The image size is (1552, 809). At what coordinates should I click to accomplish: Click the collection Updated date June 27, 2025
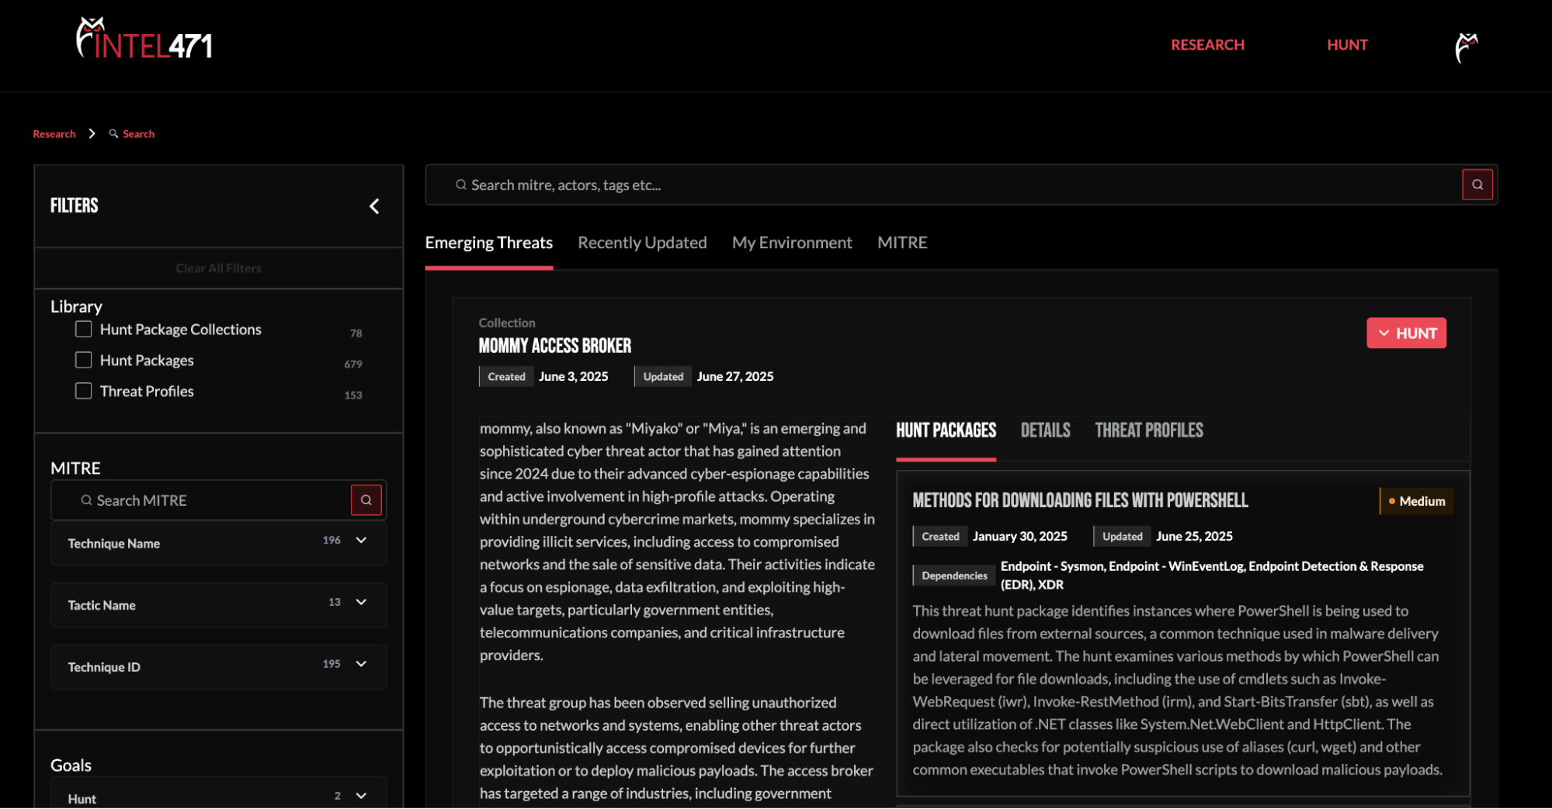[735, 376]
